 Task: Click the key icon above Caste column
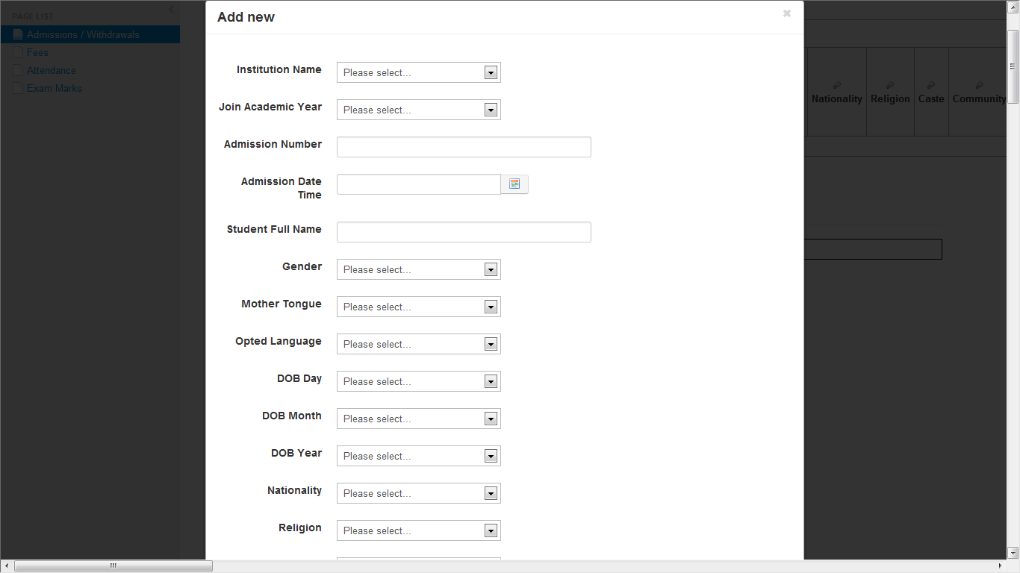(931, 85)
